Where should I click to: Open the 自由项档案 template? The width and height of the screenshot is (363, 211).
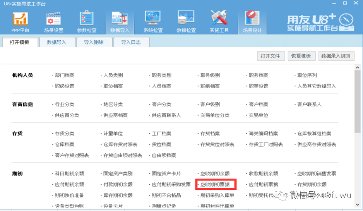164,155
